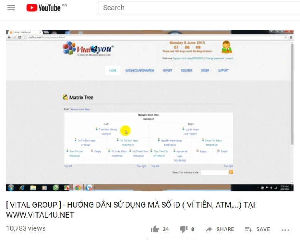The image size is (300, 240).
Task: Select member Tran Nam Chung in tree
Action: tap(108, 130)
